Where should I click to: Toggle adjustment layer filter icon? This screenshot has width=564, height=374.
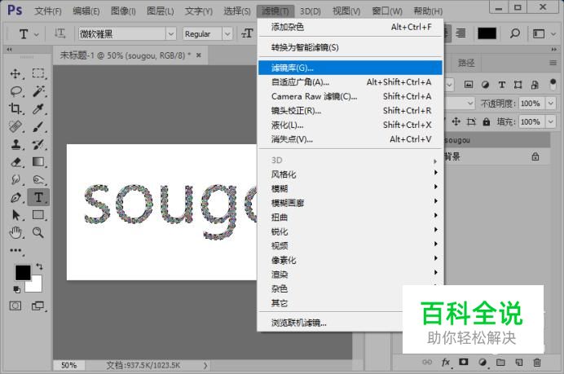[485, 85]
